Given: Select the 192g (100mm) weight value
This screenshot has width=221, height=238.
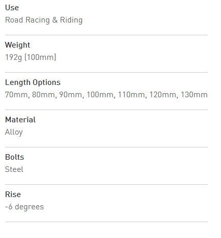Looking at the screenshot, I should click(31, 57).
